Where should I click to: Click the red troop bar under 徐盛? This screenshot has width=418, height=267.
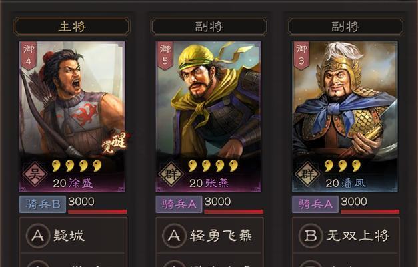(x=97, y=212)
